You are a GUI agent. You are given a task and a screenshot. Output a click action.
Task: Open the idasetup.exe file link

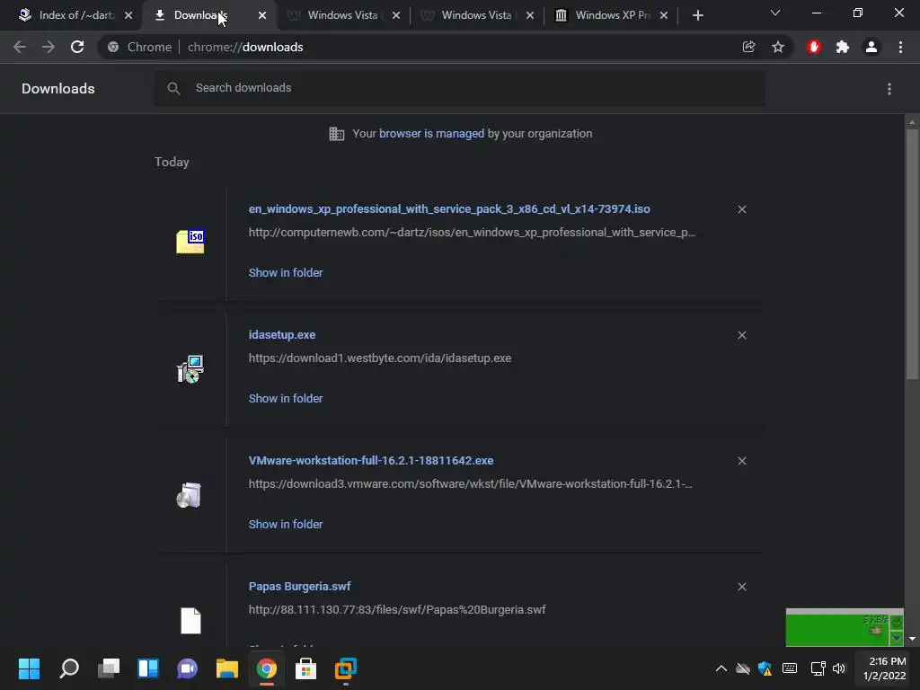(x=281, y=334)
